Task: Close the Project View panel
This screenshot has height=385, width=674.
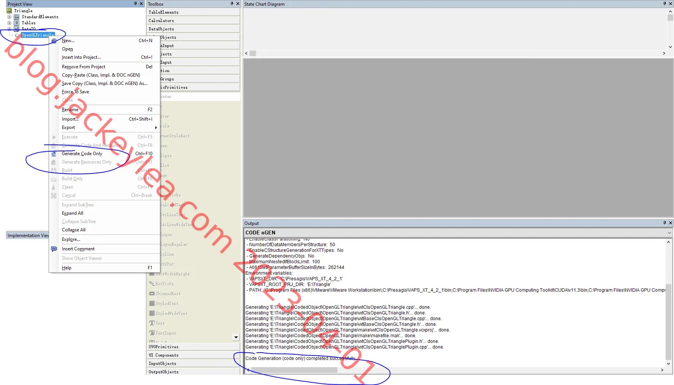Action: point(141,4)
